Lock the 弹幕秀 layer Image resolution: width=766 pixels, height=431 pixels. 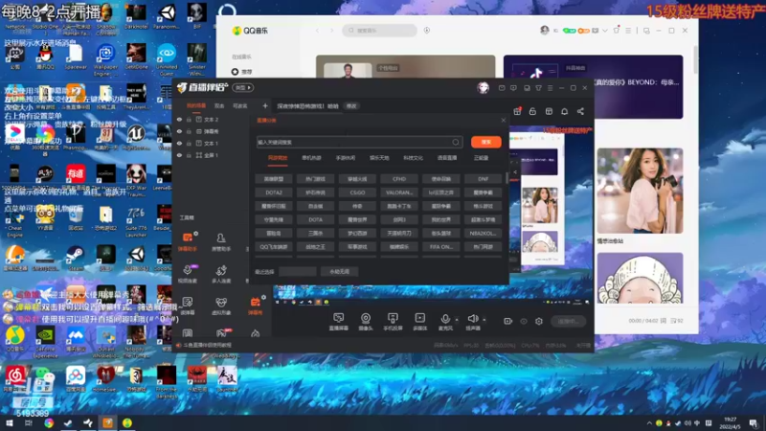click(x=189, y=131)
